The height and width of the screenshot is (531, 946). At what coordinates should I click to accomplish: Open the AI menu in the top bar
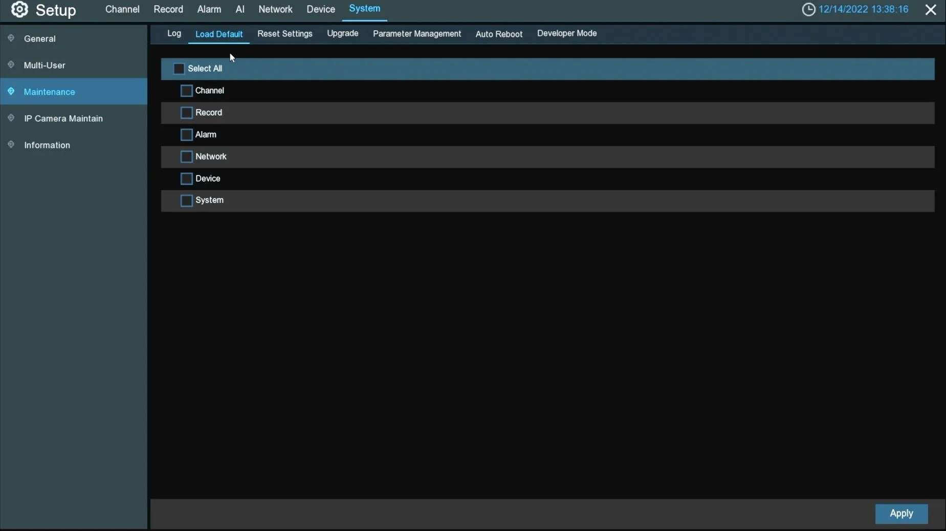(240, 9)
